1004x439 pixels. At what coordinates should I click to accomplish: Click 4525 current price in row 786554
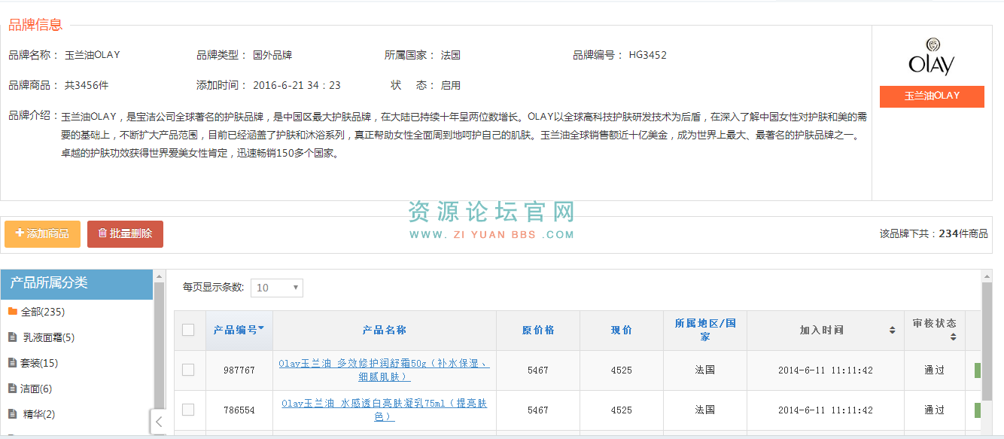(622, 410)
